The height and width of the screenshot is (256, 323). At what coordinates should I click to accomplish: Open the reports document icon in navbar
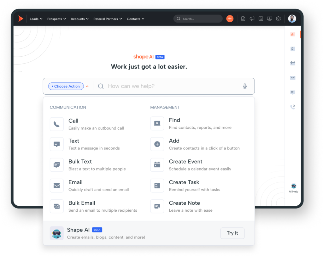pyautogui.click(x=243, y=19)
